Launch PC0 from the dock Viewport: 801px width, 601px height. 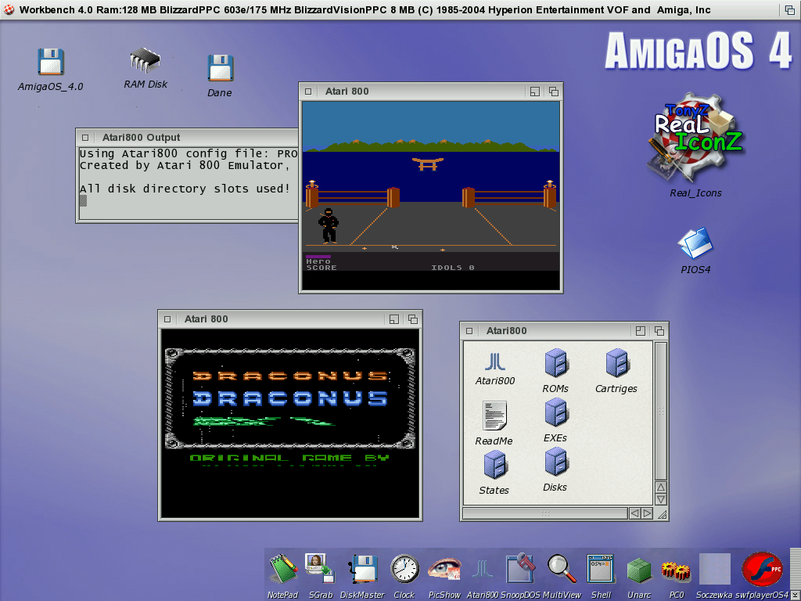pos(676,571)
